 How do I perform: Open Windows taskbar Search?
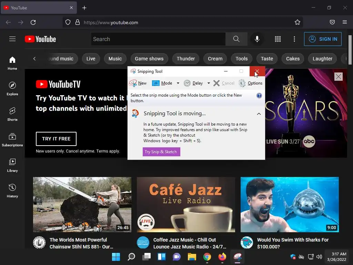pyautogui.click(x=131, y=257)
